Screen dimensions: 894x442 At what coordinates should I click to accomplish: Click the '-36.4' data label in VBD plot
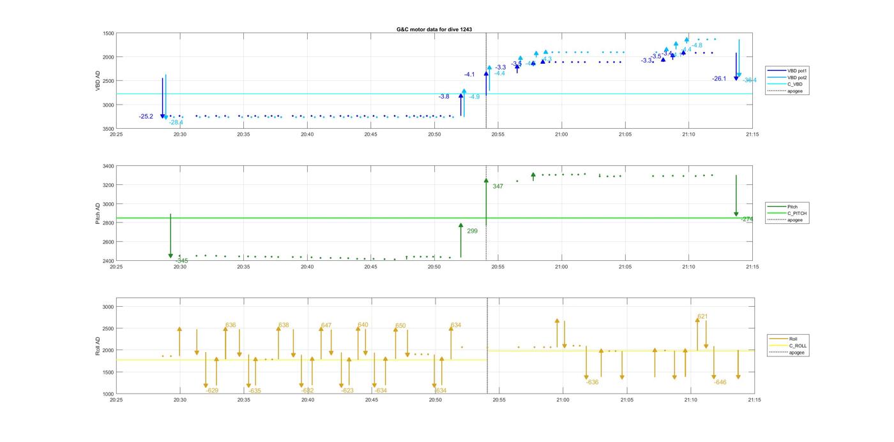click(x=750, y=80)
